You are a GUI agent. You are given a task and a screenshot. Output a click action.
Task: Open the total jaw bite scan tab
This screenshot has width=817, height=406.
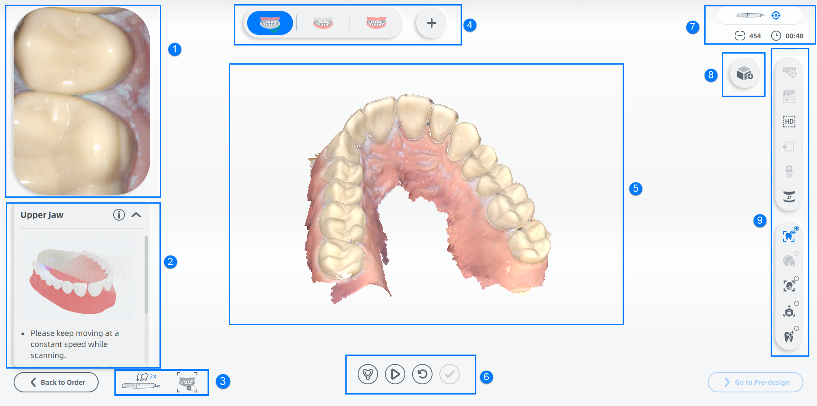click(376, 23)
